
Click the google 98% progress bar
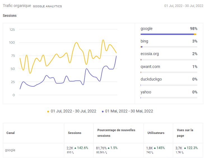point(169,34)
